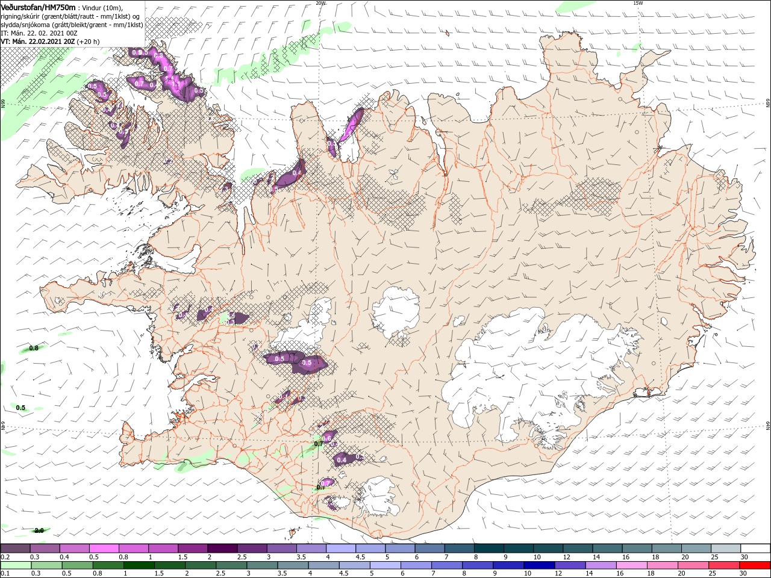Click the '20W' longitude label at top
Viewport: 771px width, 578px height.
pyautogui.click(x=320, y=3)
